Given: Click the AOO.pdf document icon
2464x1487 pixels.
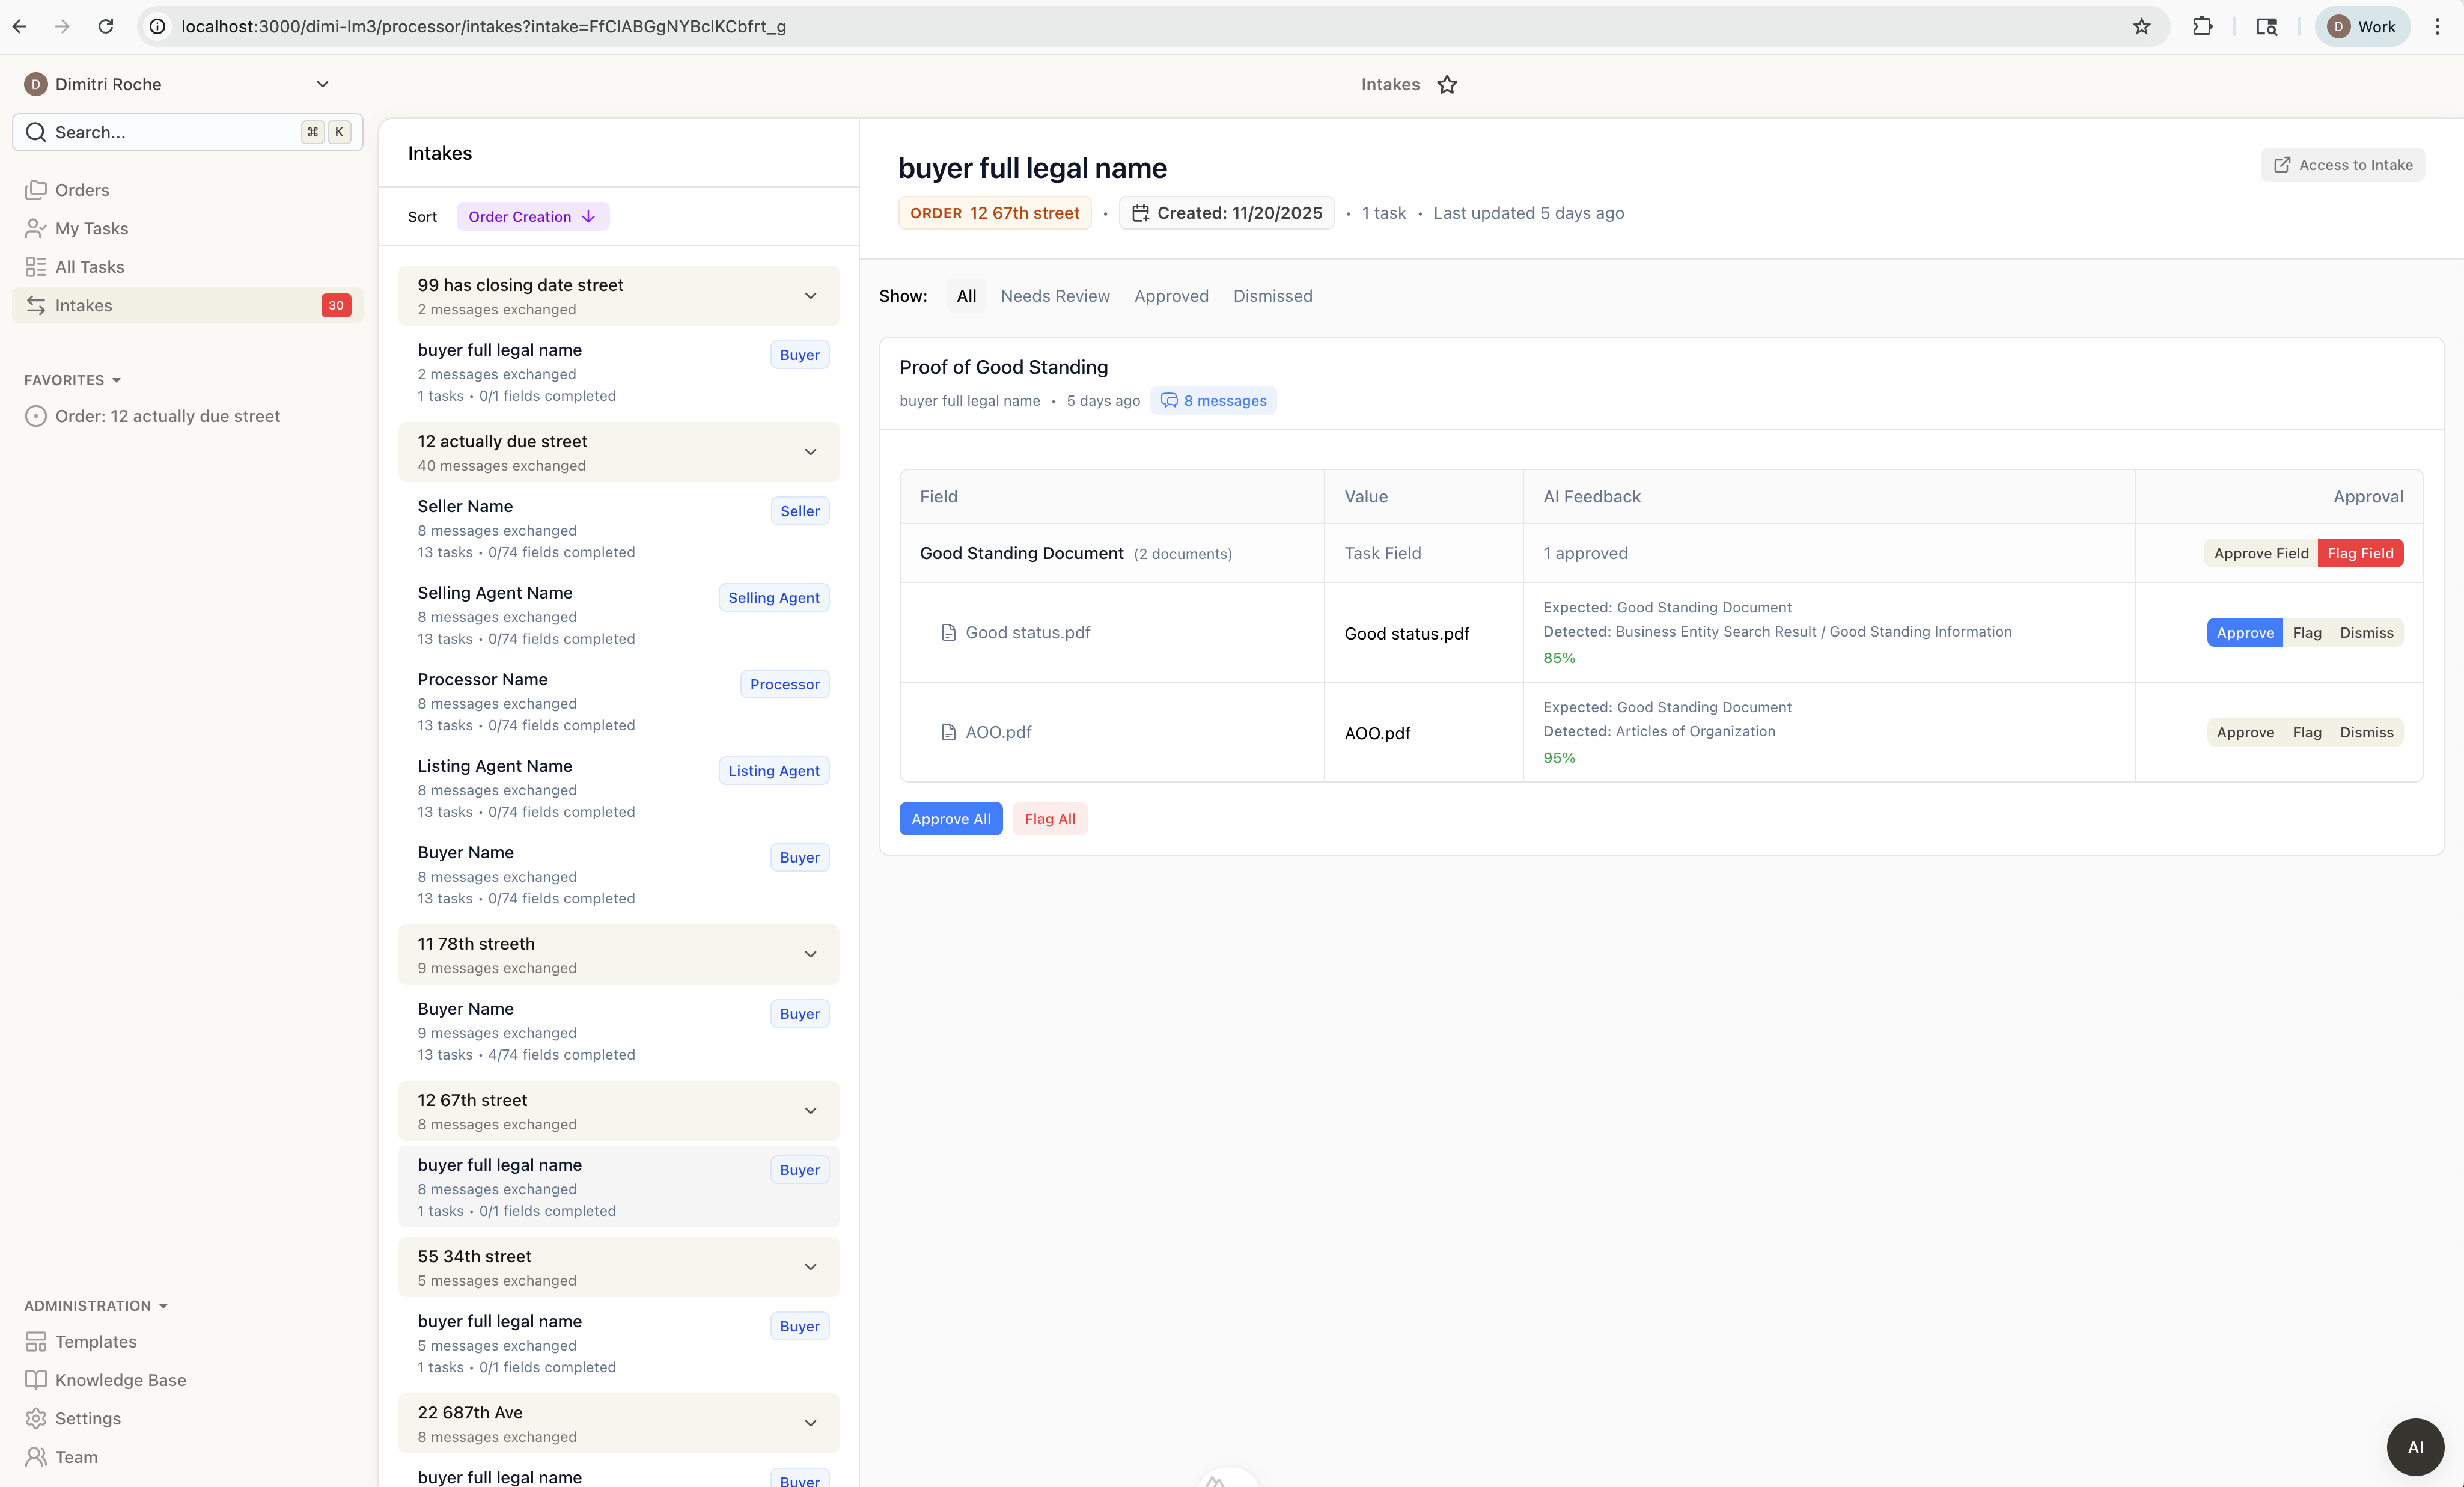Looking at the screenshot, I should (x=948, y=733).
